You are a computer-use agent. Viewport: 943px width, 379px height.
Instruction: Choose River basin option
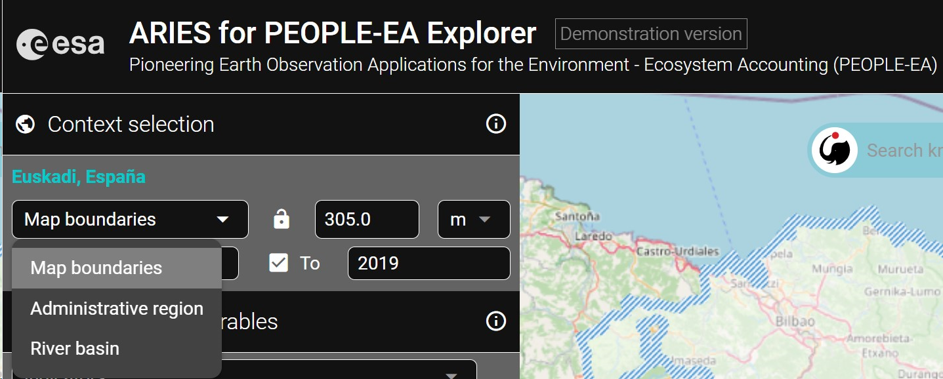click(117, 348)
